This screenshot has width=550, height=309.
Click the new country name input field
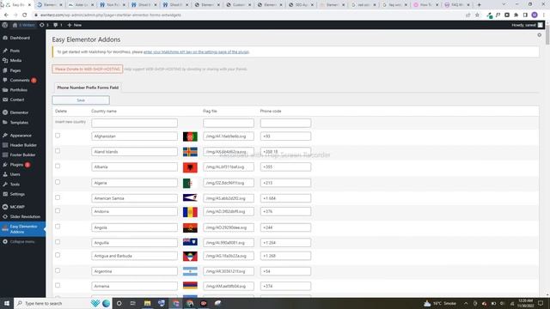(134, 123)
